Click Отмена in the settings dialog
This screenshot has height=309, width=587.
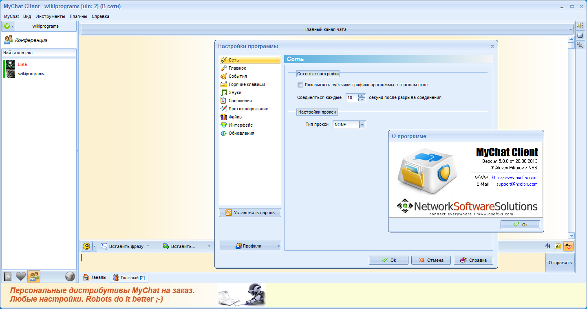(431, 260)
